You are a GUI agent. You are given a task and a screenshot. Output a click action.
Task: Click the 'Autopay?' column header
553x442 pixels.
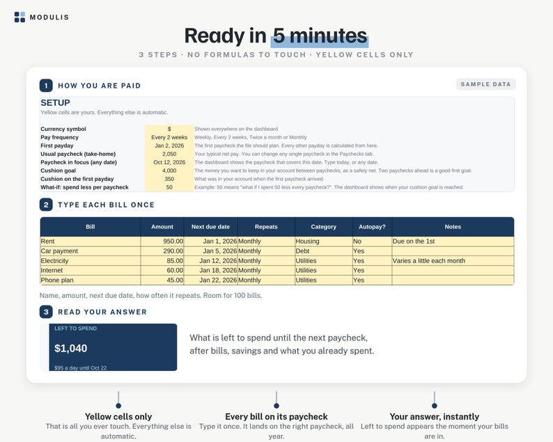[372, 227]
